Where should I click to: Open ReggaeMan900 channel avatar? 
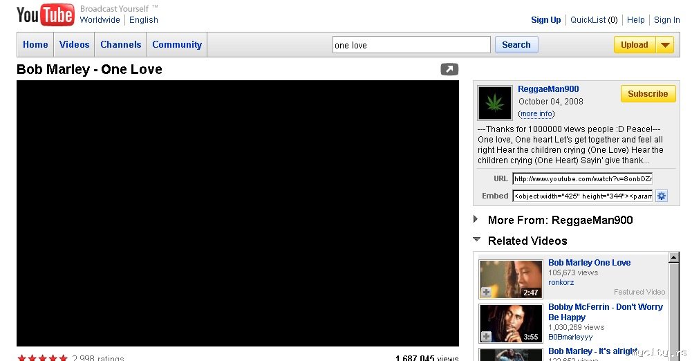tap(495, 103)
